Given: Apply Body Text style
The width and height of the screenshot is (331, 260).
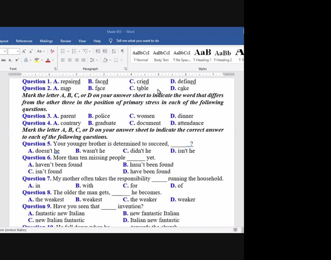Looking at the screenshot, I should tap(161, 56).
